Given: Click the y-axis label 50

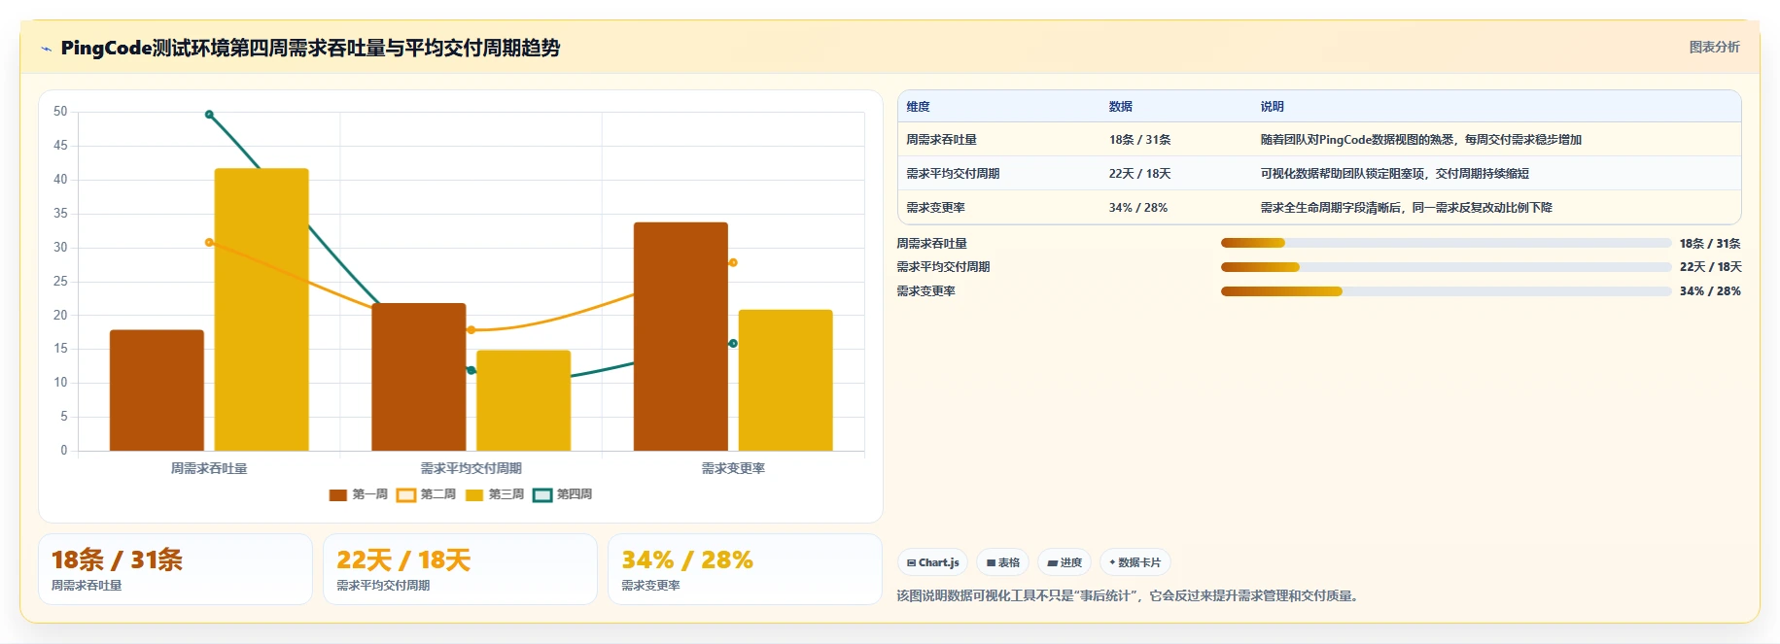Looking at the screenshot, I should click(60, 112).
